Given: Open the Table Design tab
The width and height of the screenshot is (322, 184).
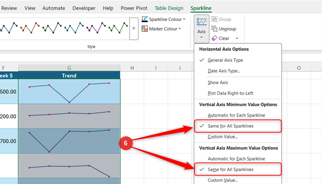Looking at the screenshot, I should (169, 8).
